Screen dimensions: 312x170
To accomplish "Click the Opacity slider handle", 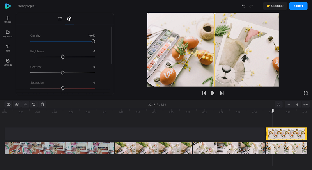I will (93, 41).
